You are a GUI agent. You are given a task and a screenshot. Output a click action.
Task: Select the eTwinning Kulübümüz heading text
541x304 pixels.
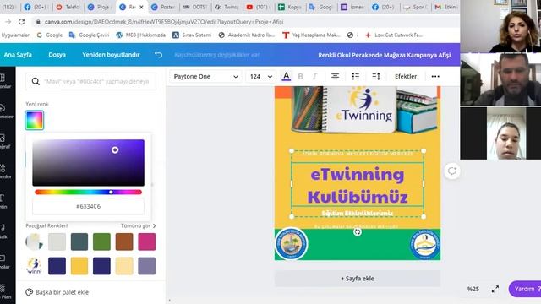(358, 186)
